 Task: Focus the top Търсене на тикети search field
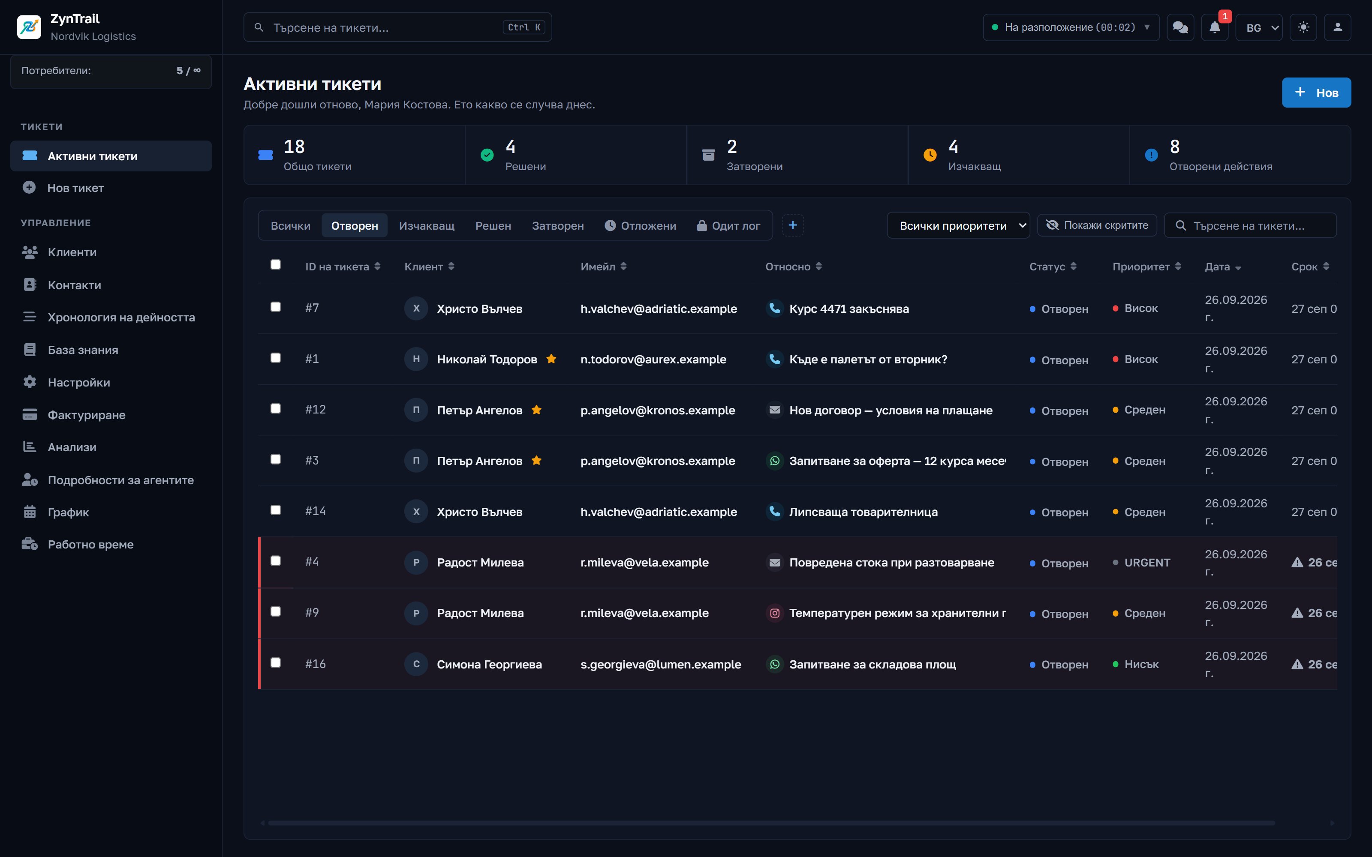tap(397, 27)
